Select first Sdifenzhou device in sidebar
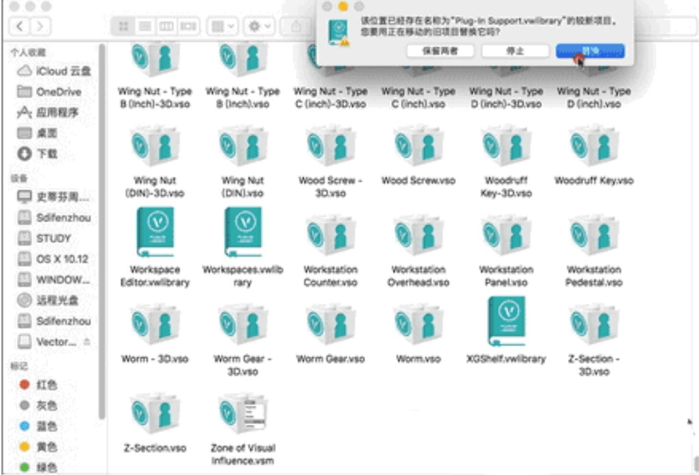The image size is (699, 475). point(54,218)
